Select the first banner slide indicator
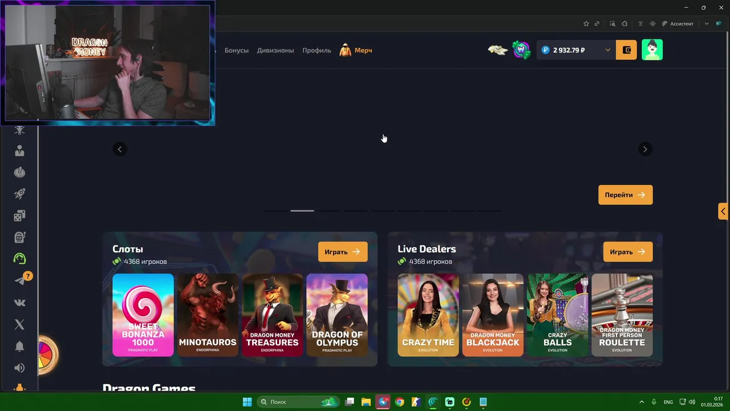This screenshot has height=411, width=730. 275,211
